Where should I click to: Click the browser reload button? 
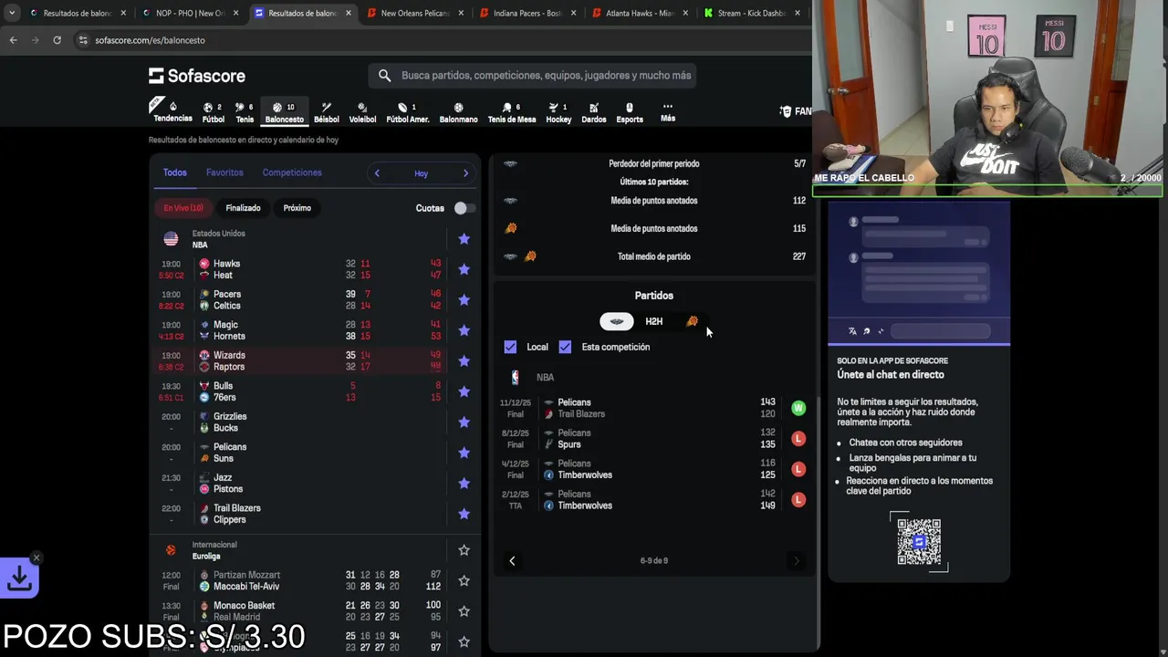(57, 40)
